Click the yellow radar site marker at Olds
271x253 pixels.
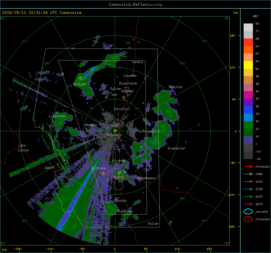point(115,131)
